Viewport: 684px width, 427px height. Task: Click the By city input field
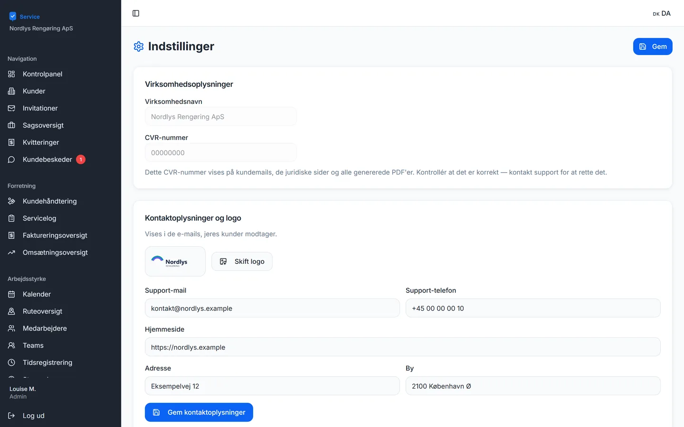(533, 386)
